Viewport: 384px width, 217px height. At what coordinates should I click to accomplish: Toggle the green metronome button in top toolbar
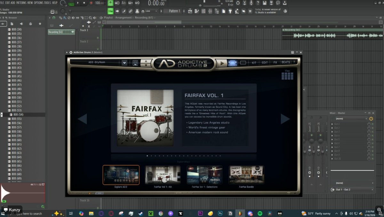click(111, 3)
